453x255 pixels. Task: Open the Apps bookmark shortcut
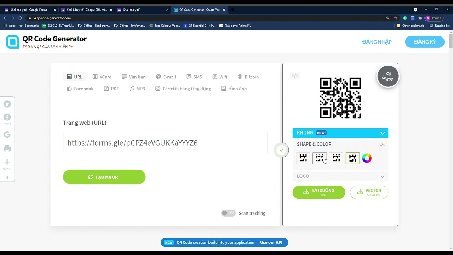10,25
